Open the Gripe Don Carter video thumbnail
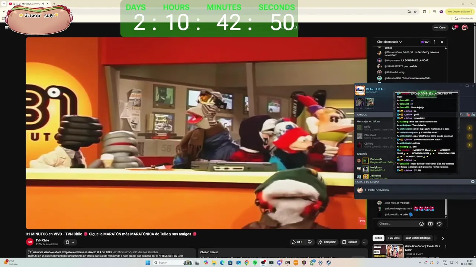Viewport: 476px width, 267px height. tap(388, 251)
